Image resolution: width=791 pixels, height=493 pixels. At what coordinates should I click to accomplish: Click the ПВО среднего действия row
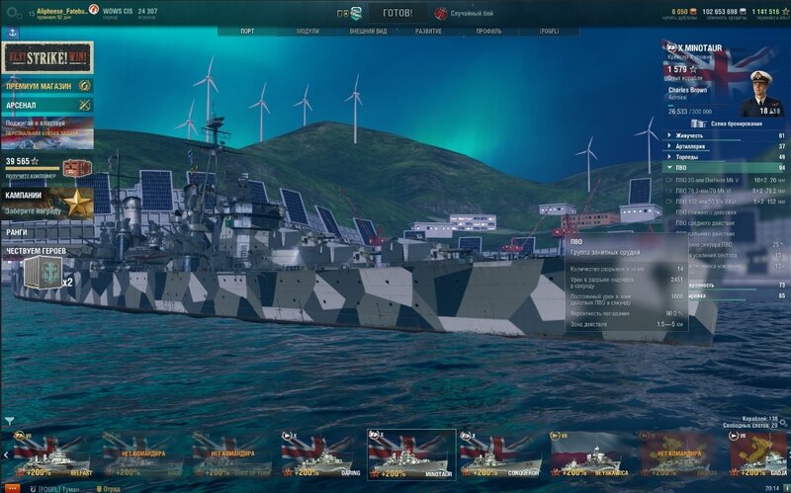[x=726, y=223]
